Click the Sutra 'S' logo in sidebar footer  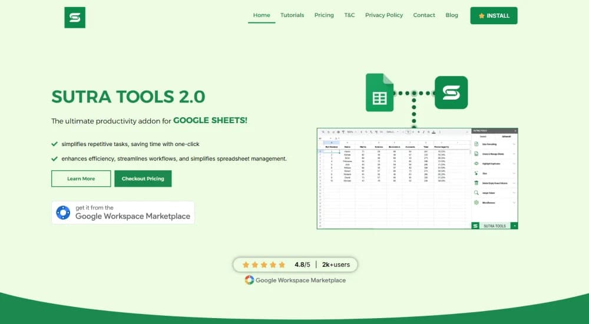coord(475,226)
